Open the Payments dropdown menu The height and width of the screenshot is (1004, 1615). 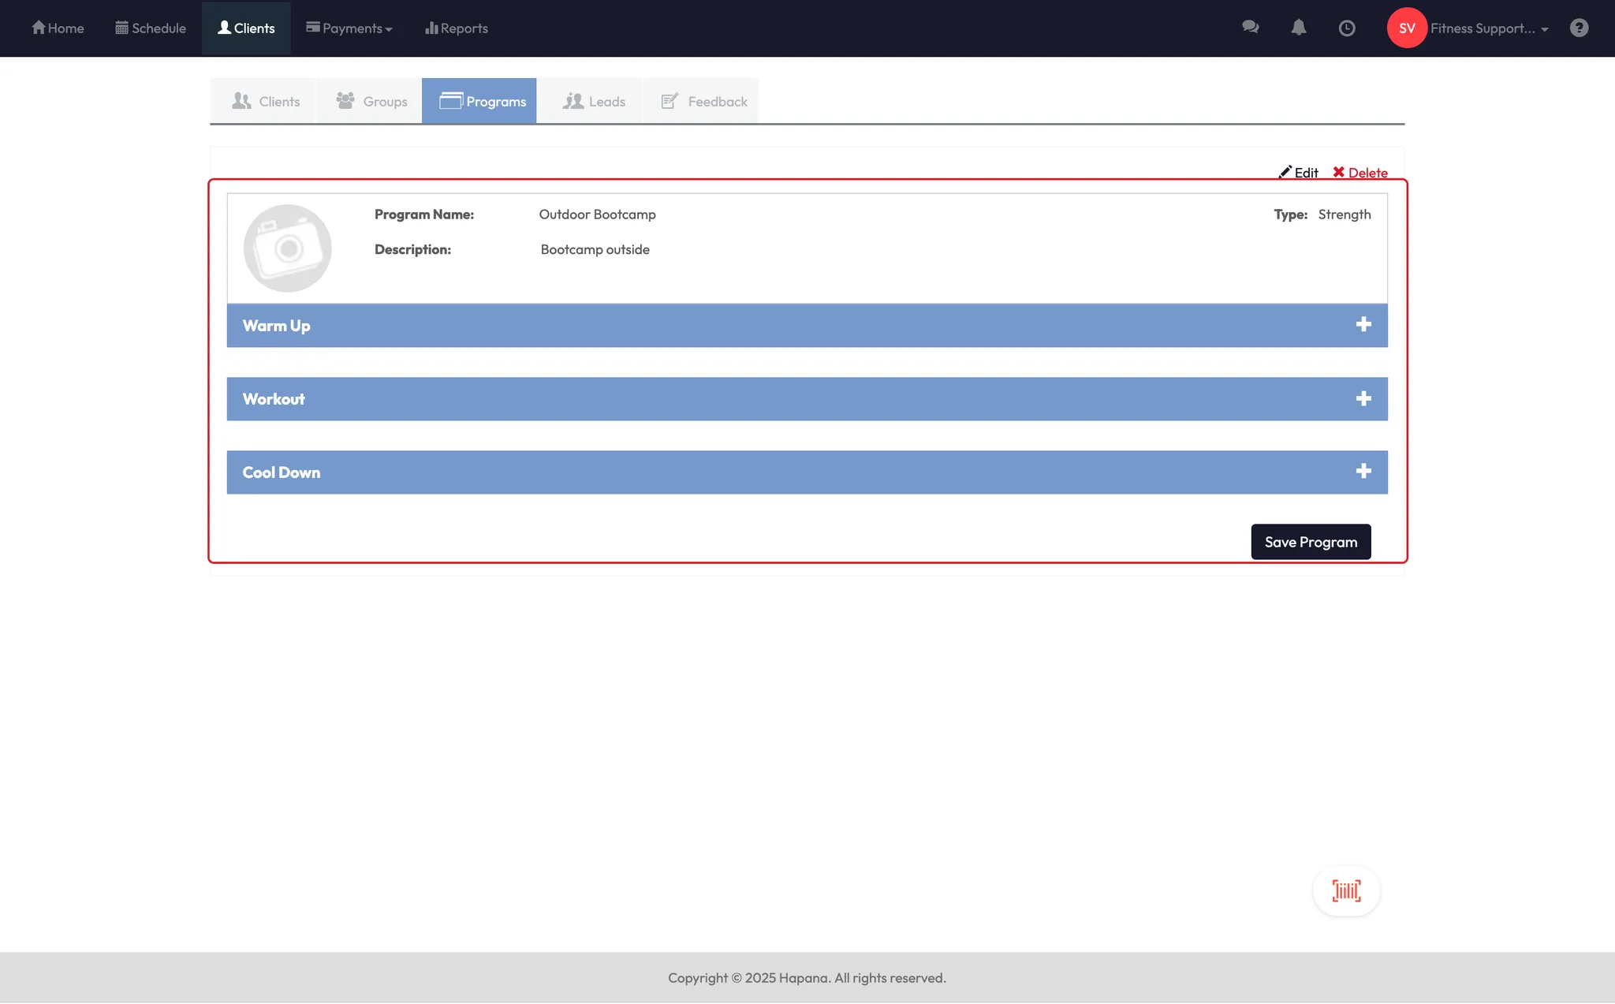pyautogui.click(x=349, y=28)
